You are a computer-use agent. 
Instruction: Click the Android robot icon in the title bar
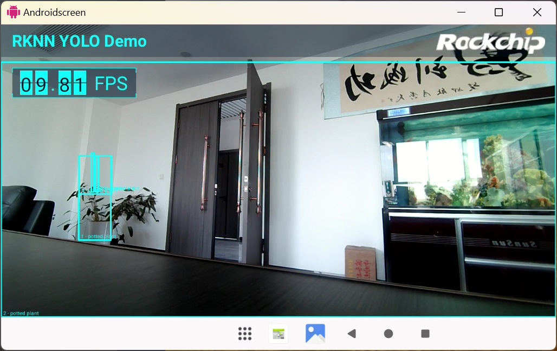pyautogui.click(x=14, y=12)
